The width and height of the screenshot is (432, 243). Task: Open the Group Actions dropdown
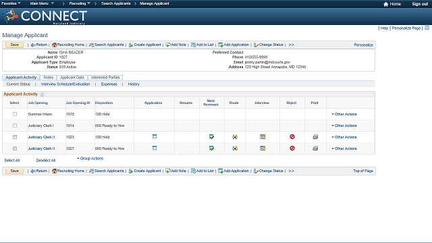90,159
